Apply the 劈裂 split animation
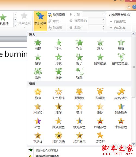Image resolution: width=136 pixels, height=157 pixels. (121, 45)
